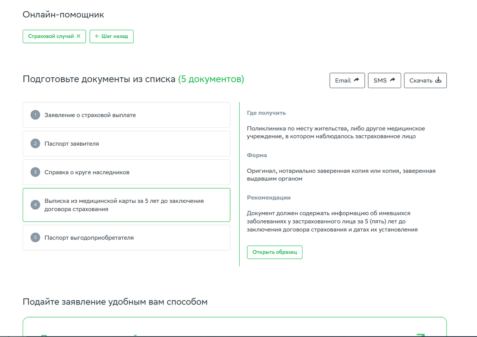The width and height of the screenshot is (477, 337).
Task: Click the Форма heading
Action: (257, 155)
